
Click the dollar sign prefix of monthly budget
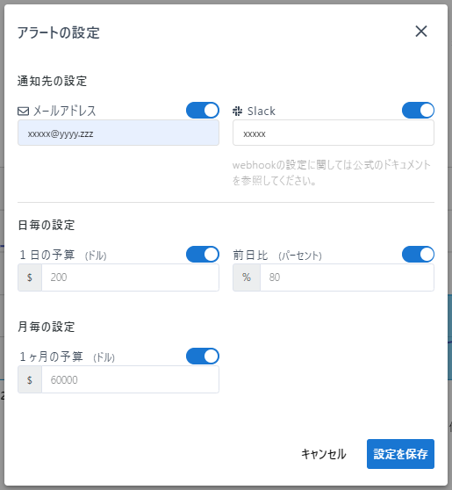[x=30, y=379]
